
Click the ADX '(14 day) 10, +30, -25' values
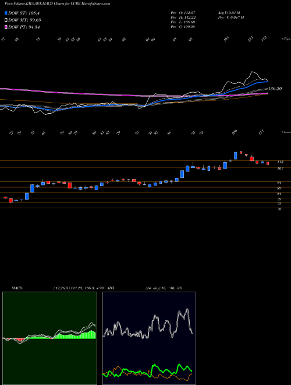(x=163, y=288)
